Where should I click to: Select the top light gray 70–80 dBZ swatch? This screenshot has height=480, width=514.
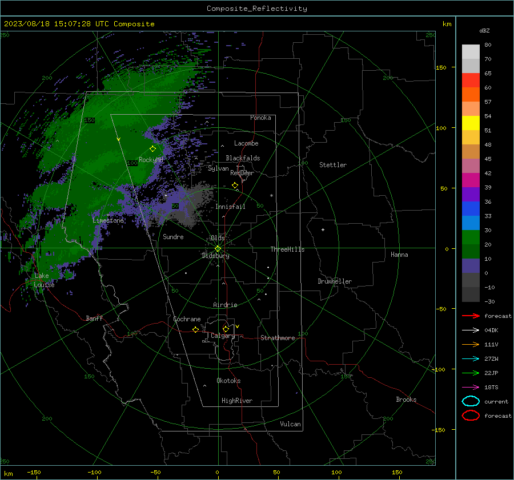click(471, 52)
